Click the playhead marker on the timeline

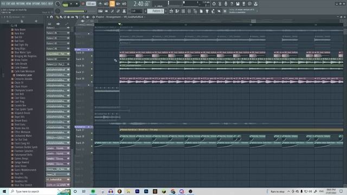[119, 24]
